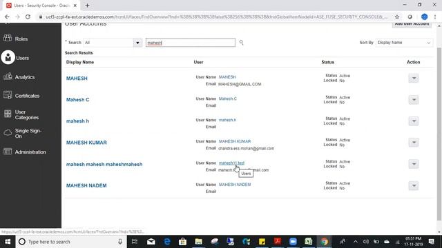442x248 pixels.
Task: Click the mahesh.h user name link
Action: pyautogui.click(x=227, y=120)
